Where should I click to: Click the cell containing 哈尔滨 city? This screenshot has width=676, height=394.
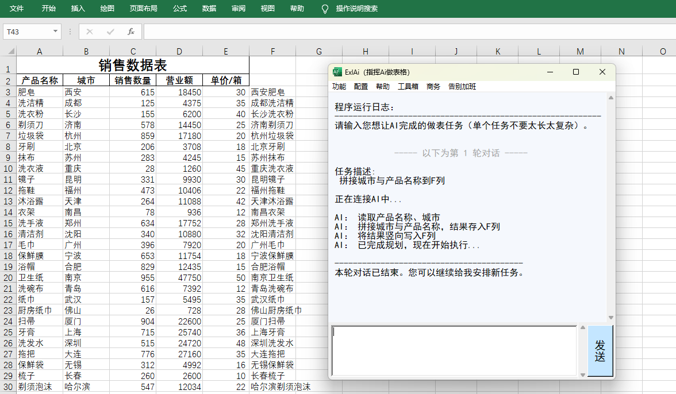tap(86, 387)
